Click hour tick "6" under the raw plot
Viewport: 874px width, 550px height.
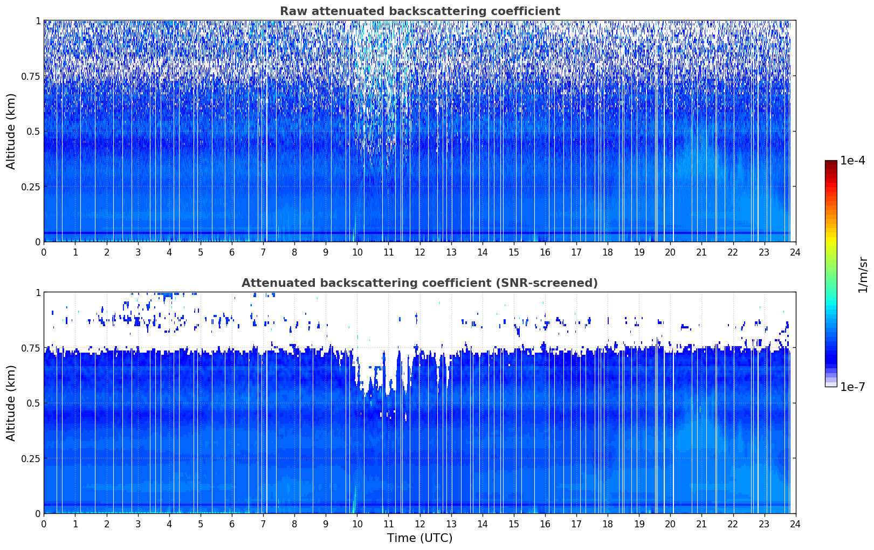(x=232, y=252)
